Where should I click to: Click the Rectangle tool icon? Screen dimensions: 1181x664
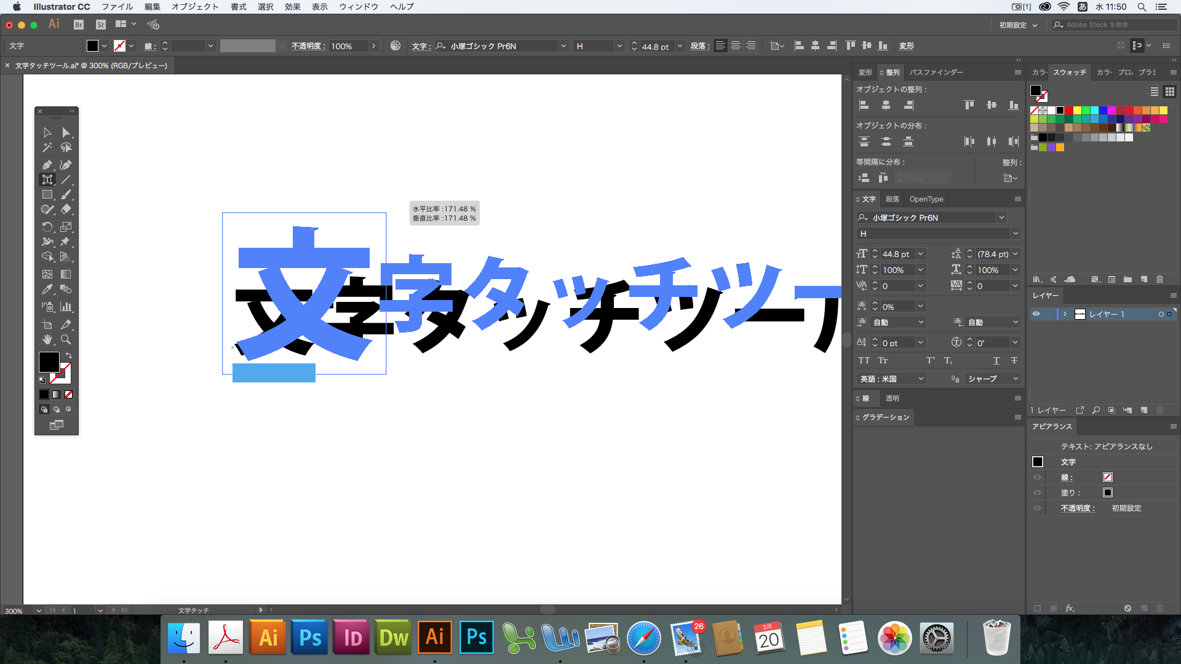tap(47, 194)
